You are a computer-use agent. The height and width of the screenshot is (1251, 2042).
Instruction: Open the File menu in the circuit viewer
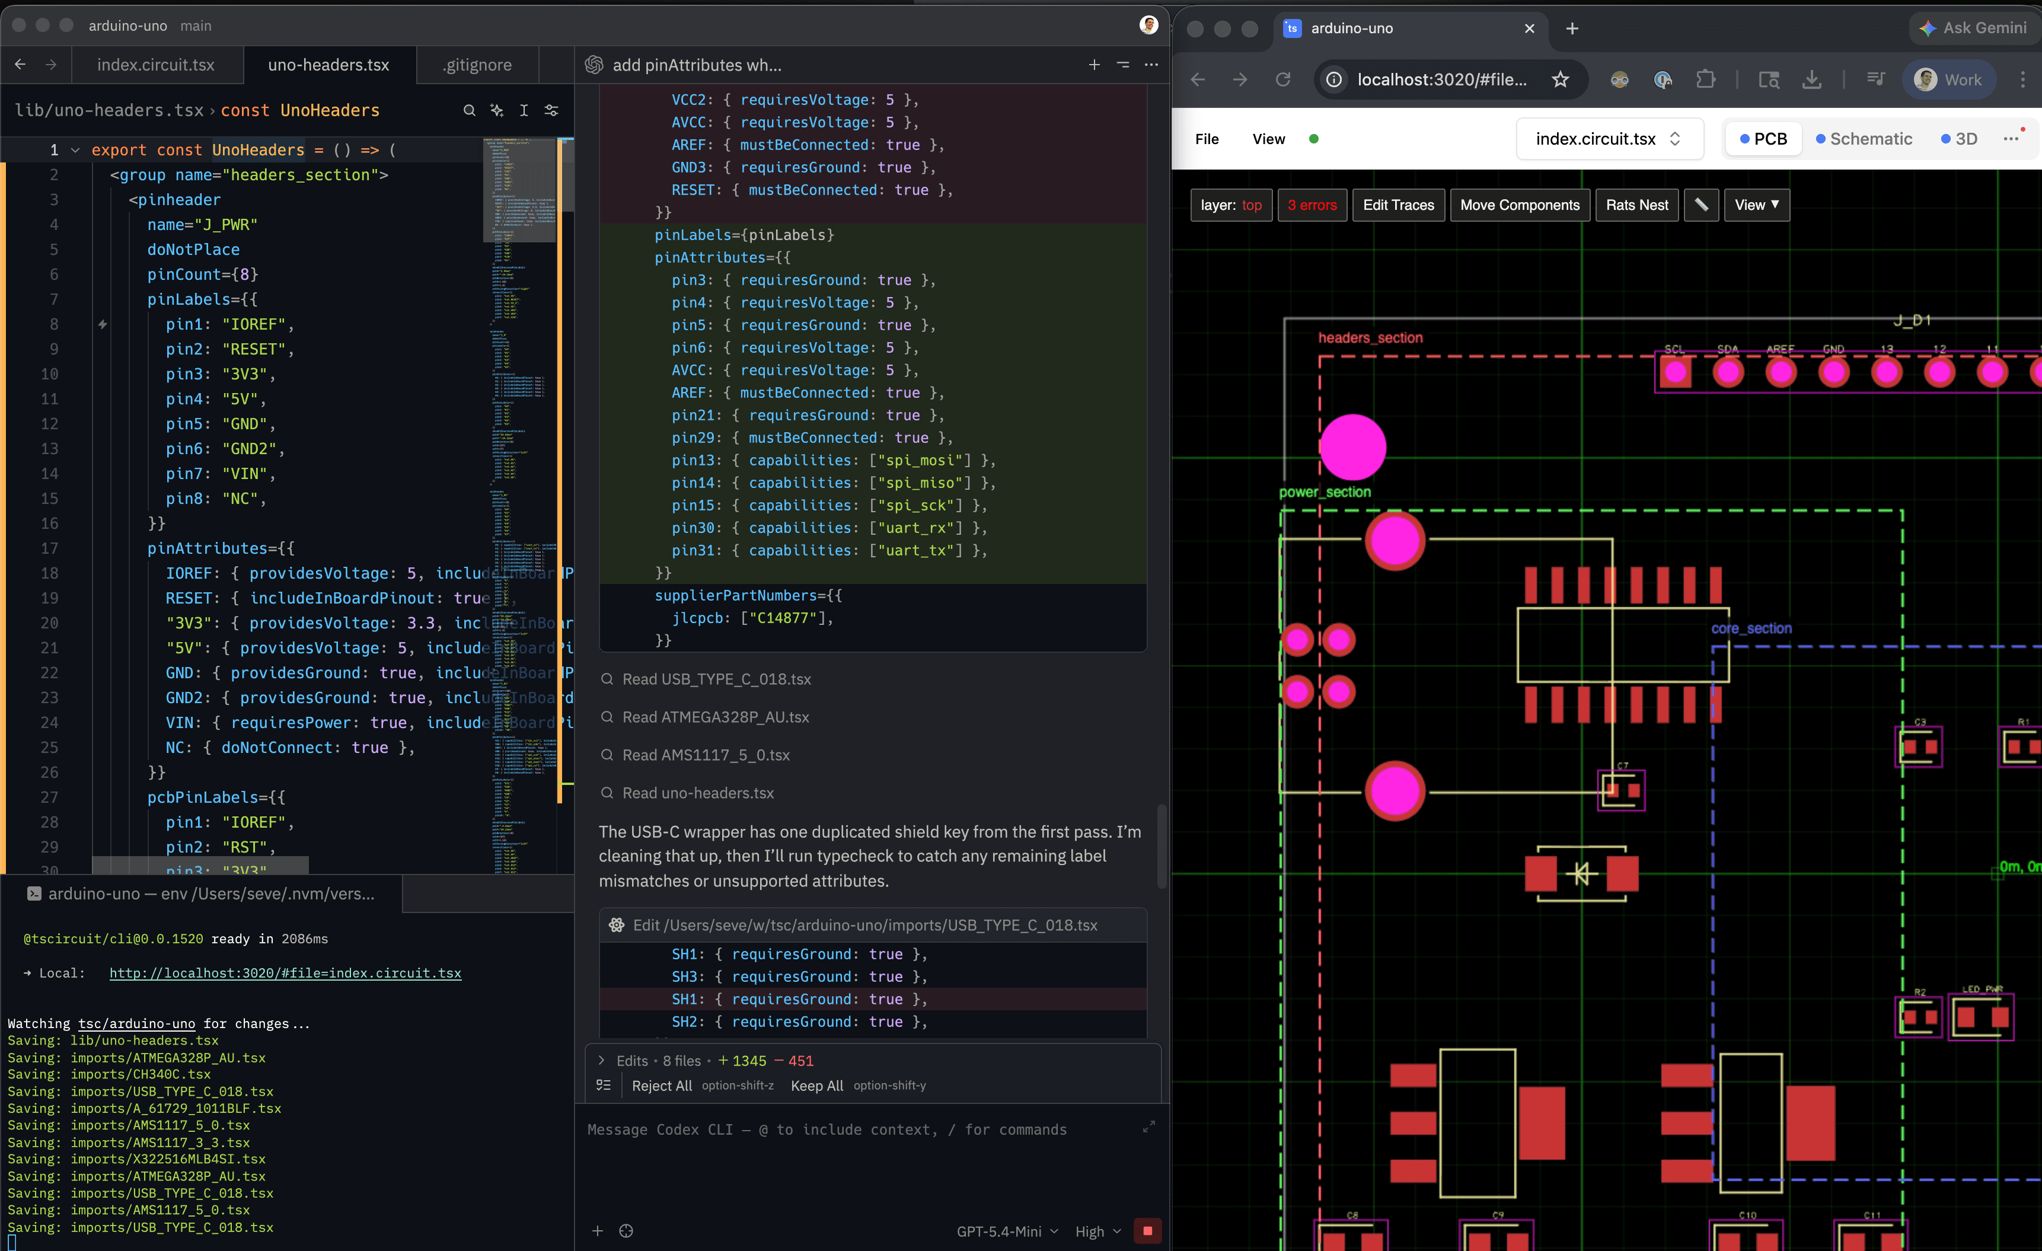point(1207,138)
